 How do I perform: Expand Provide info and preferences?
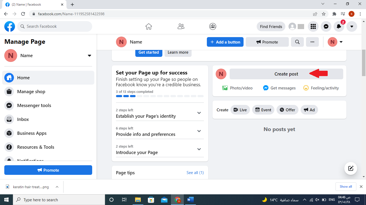[x=160, y=131]
